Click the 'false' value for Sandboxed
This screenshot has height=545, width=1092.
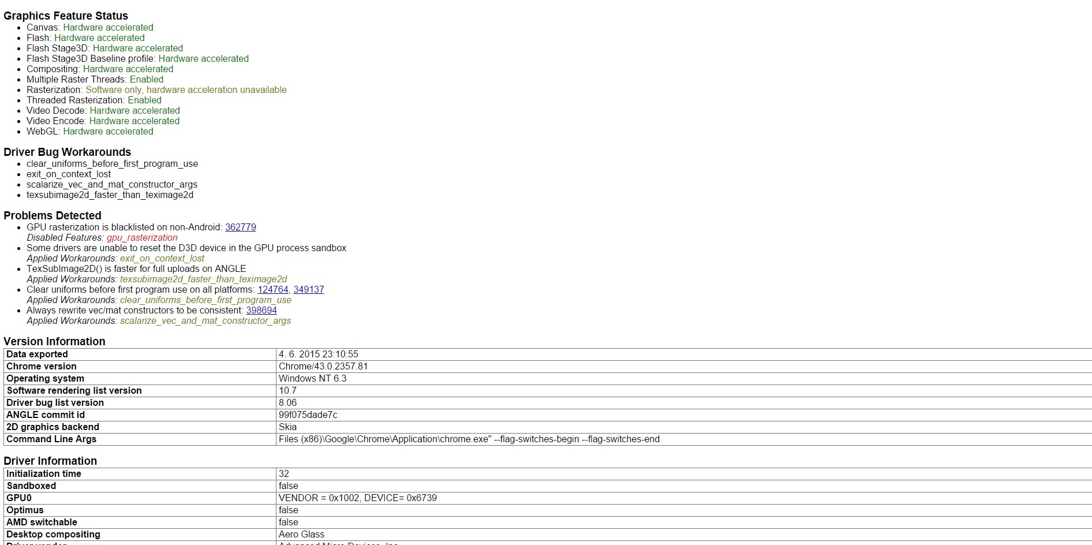(289, 486)
